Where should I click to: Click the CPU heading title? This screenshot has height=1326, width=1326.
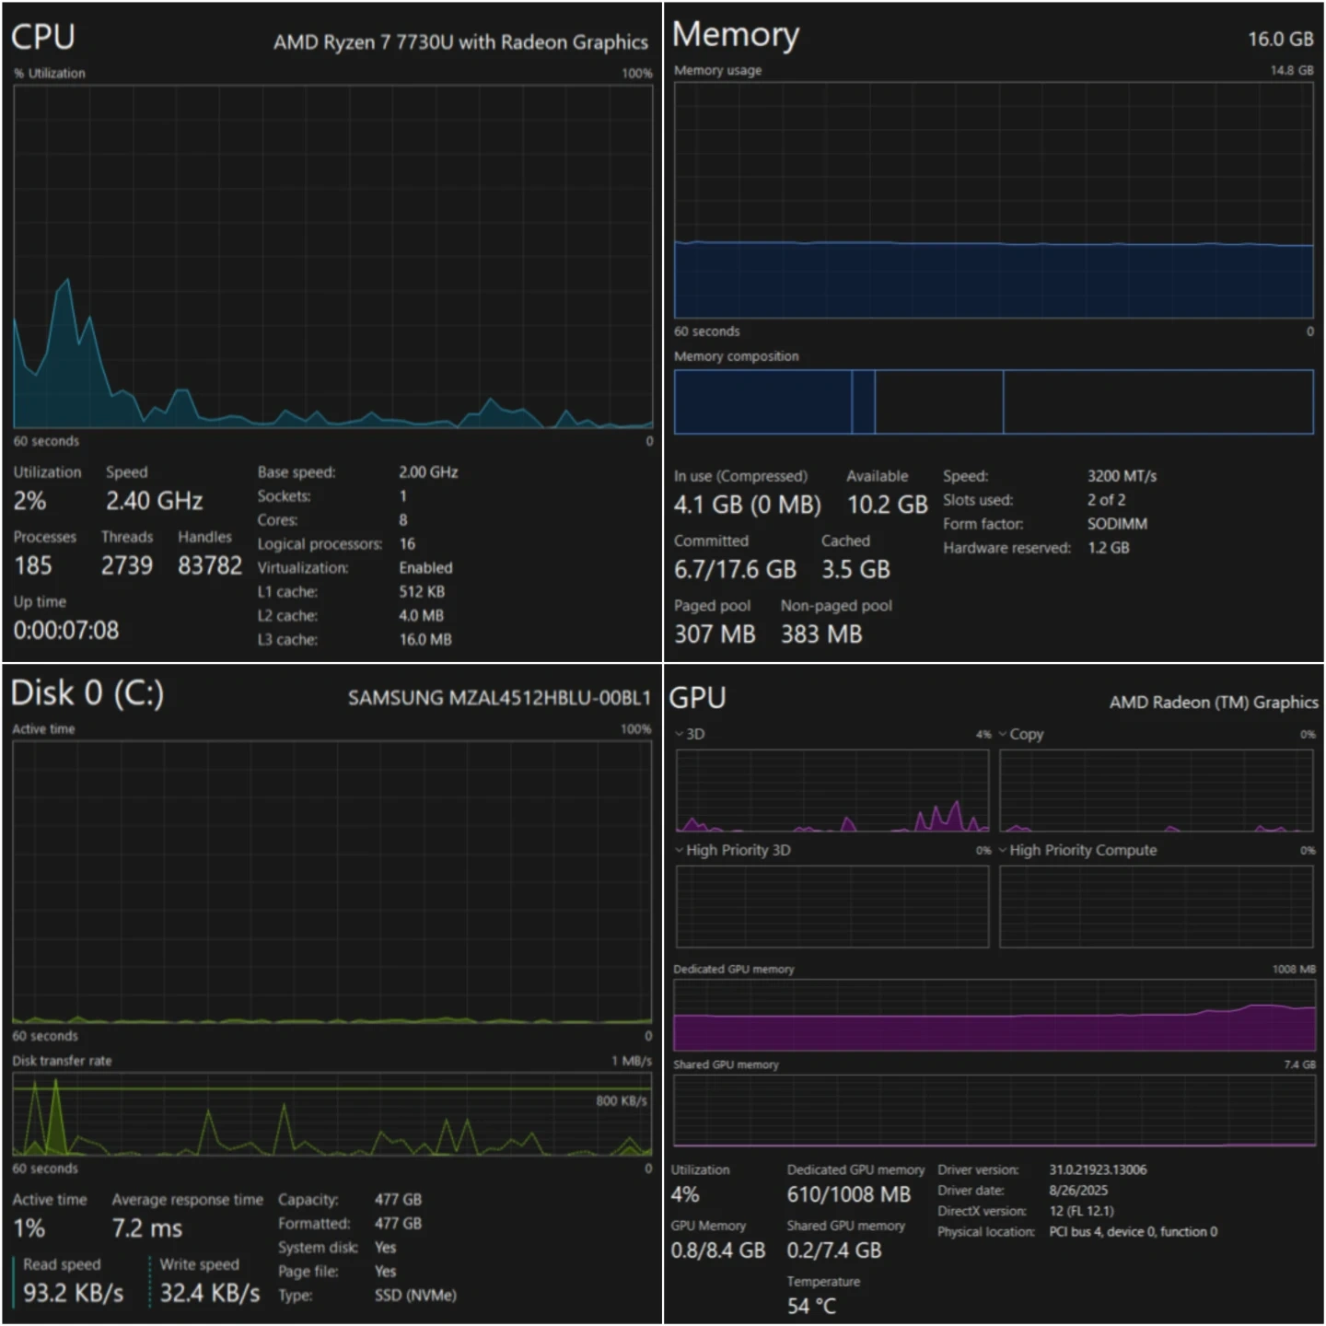[x=43, y=38]
